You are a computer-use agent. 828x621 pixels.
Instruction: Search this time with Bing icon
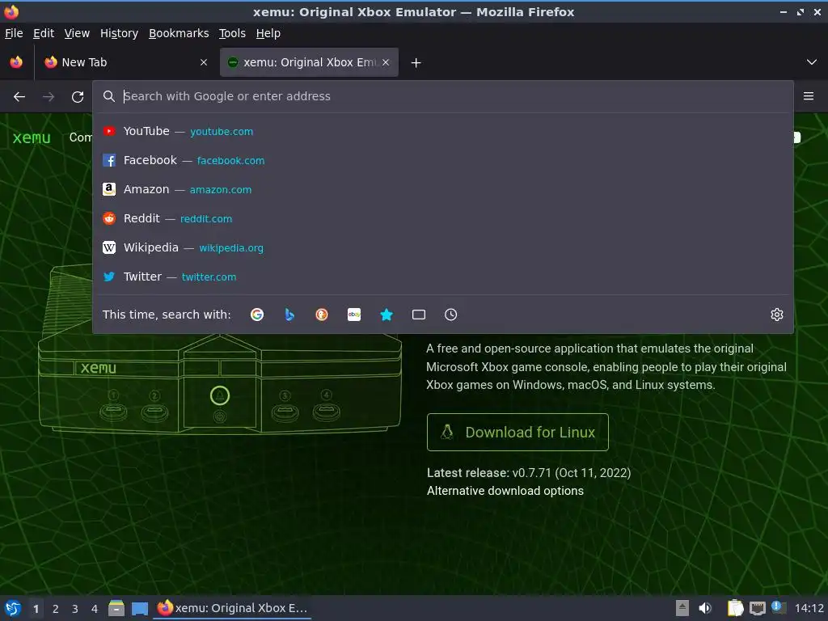[x=289, y=315]
